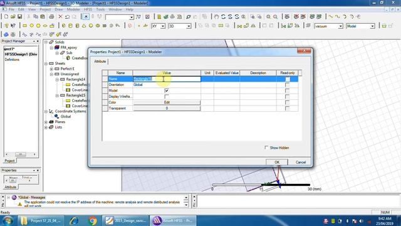Click the Draw arc tool icon
This screenshot has height=226, width=401.
[345, 17]
